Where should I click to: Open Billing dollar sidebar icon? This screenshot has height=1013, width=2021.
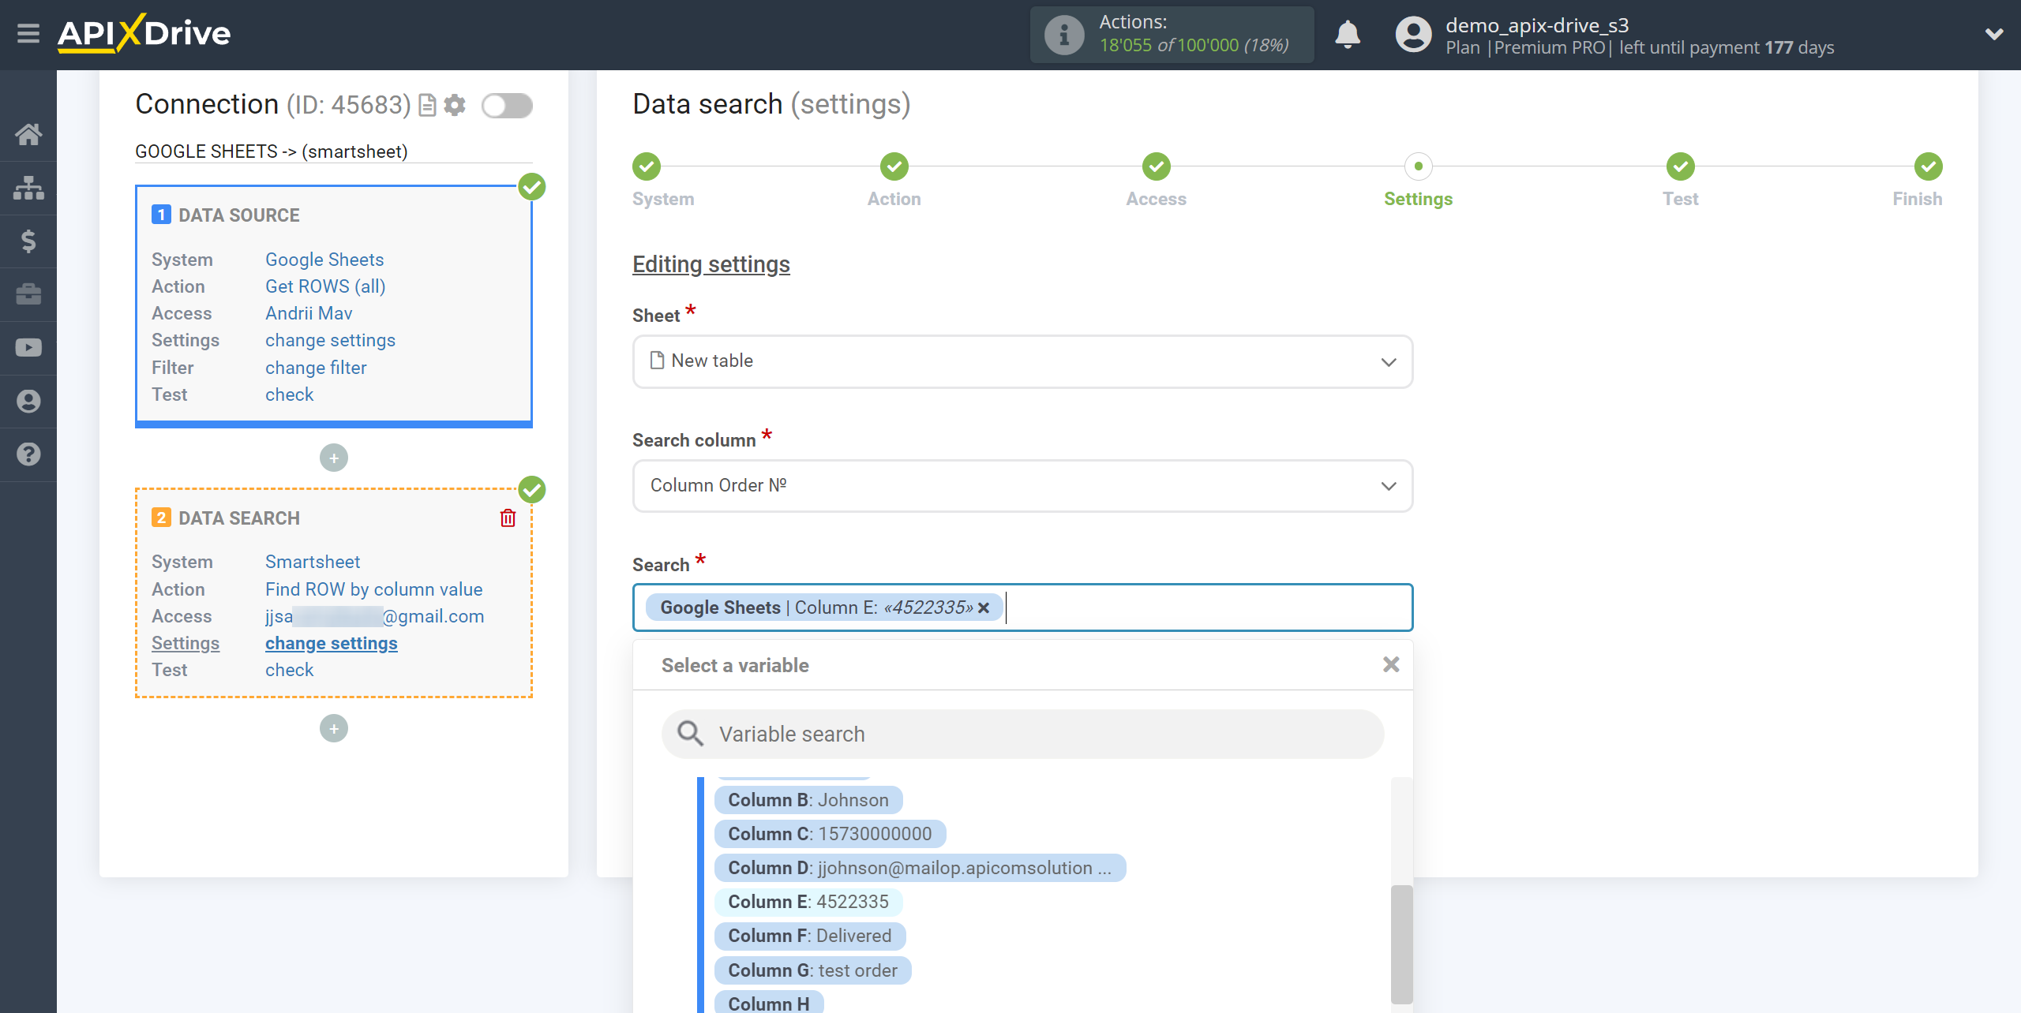pyautogui.click(x=28, y=241)
